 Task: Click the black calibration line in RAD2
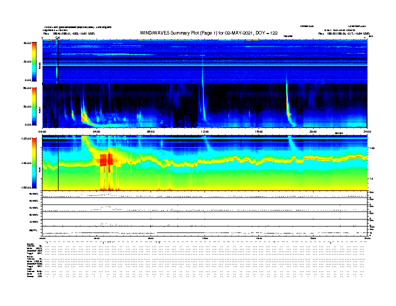coord(58,61)
